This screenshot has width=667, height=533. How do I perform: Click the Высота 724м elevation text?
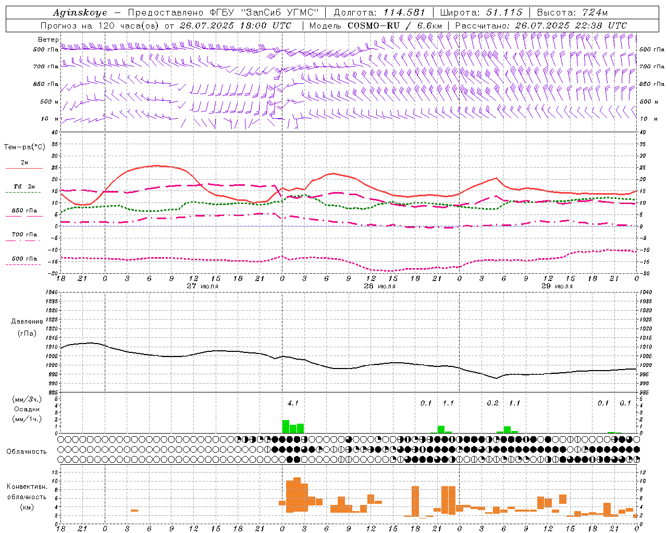572,12
